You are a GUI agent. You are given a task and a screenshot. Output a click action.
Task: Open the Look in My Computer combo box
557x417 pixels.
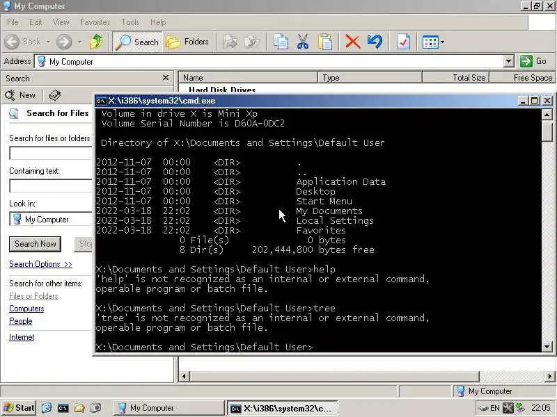click(50, 219)
